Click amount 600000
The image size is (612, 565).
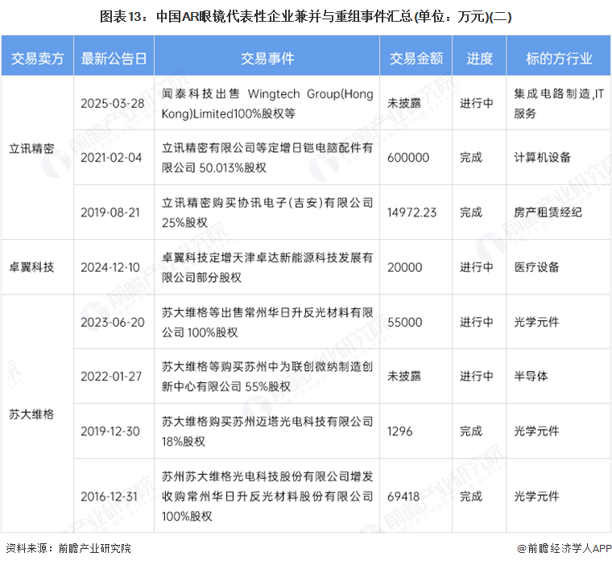(x=408, y=158)
